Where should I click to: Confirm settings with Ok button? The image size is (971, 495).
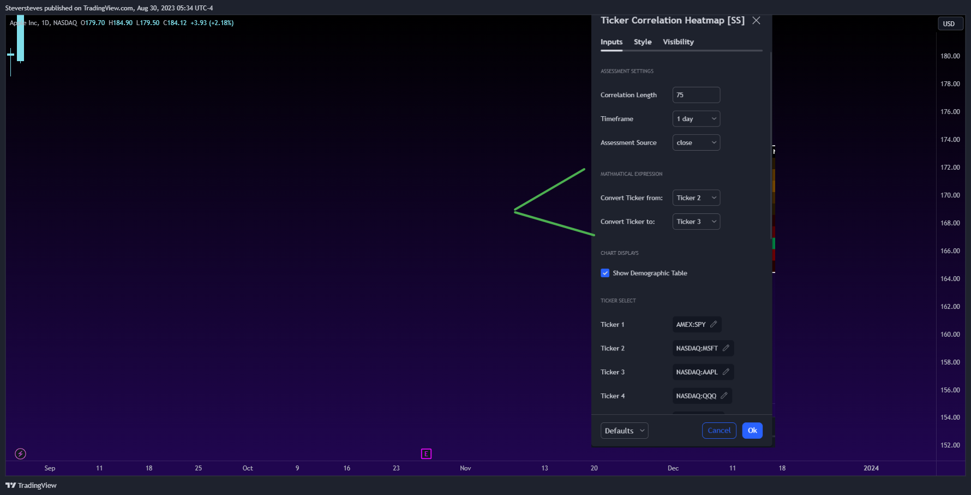click(x=752, y=431)
